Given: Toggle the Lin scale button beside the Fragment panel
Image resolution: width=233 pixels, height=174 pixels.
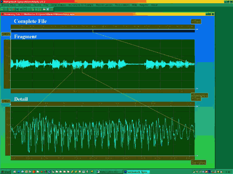Looking at the screenshot, I should coord(6,34).
